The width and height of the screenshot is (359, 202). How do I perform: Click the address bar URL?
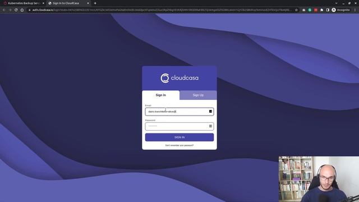coord(162,10)
